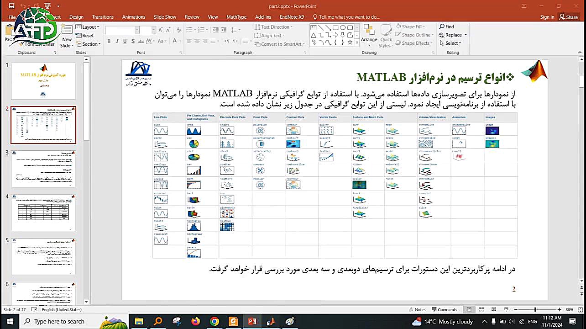Open MATLAB from the taskbar
Image resolution: width=586 pixels, height=329 pixels.
tap(271, 321)
